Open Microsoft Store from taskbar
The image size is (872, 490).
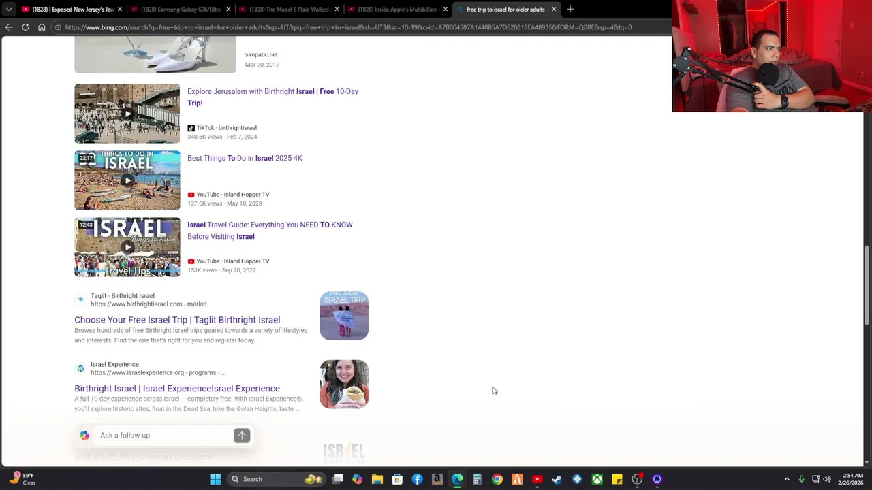(x=397, y=479)
